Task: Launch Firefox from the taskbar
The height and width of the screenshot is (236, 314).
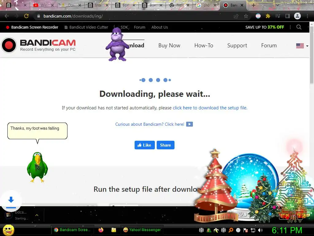Action: 101,230
